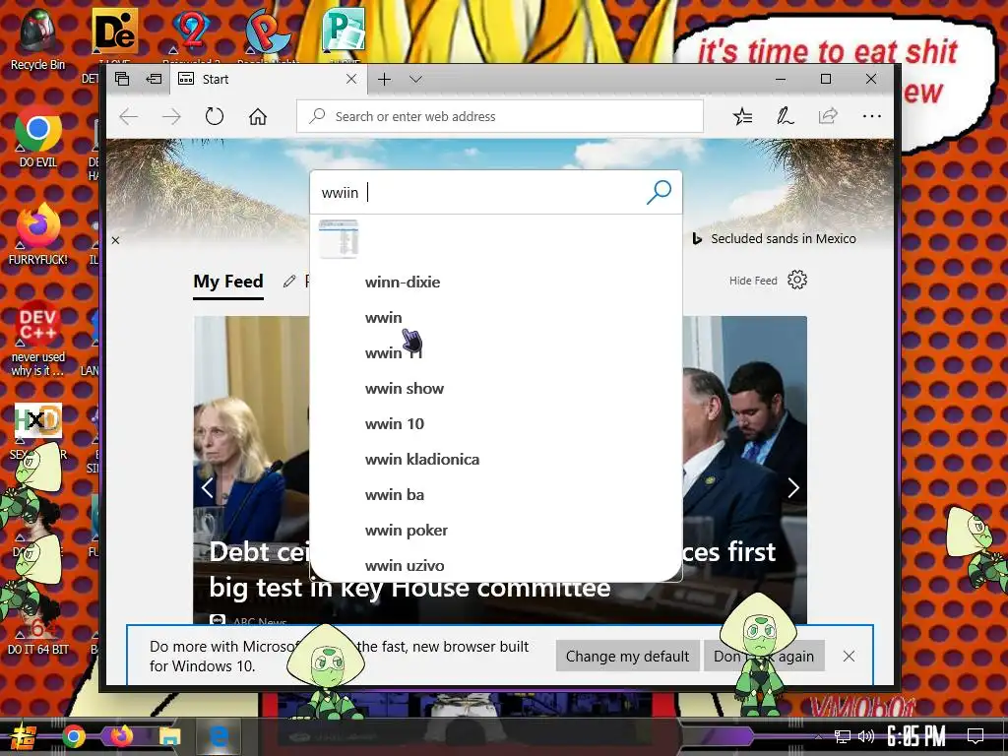The width and height of the screenshot is (1008, 756).
Task: Click the Share icon in Edge toolbar
Action: pyautogui.click(x=828, y=116)
